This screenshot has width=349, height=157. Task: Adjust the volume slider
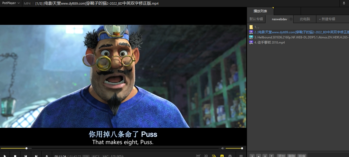[234, 148]
